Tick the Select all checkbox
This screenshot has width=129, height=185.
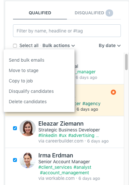pos(15,46)
